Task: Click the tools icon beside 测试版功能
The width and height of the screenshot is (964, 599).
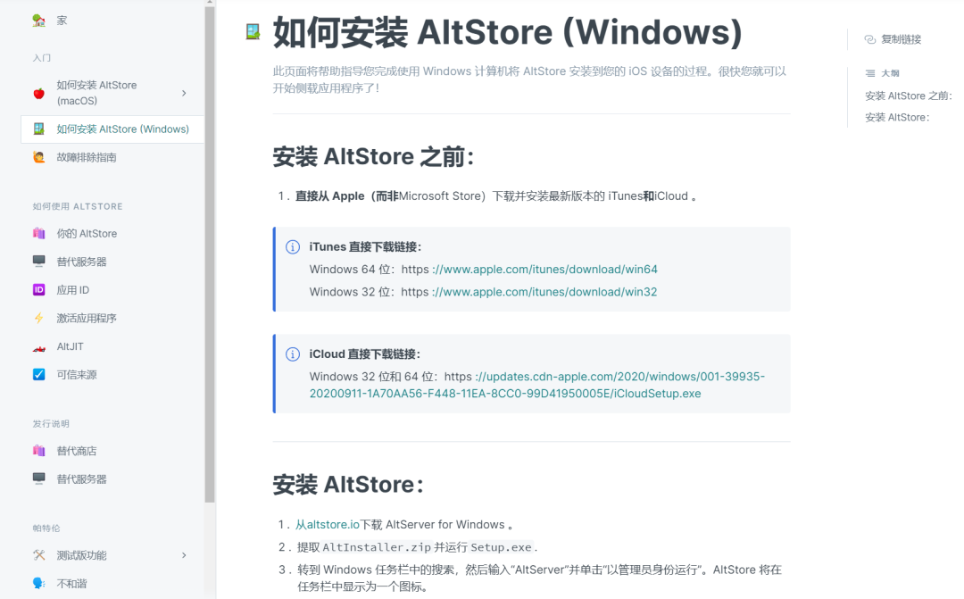Action: [38, 555]
